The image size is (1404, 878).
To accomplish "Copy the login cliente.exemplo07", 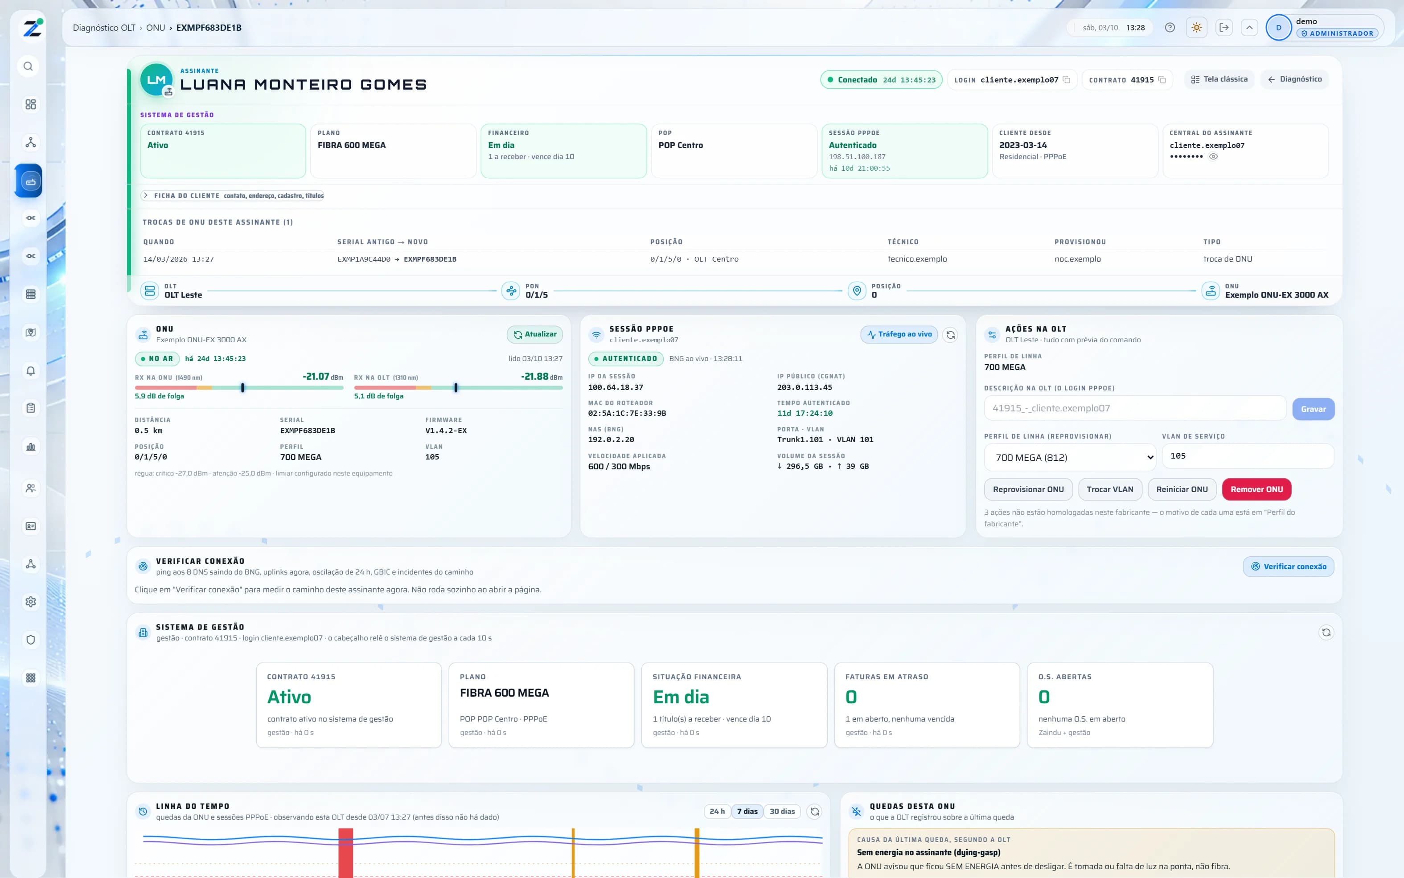I will (x=1066, y=80).
